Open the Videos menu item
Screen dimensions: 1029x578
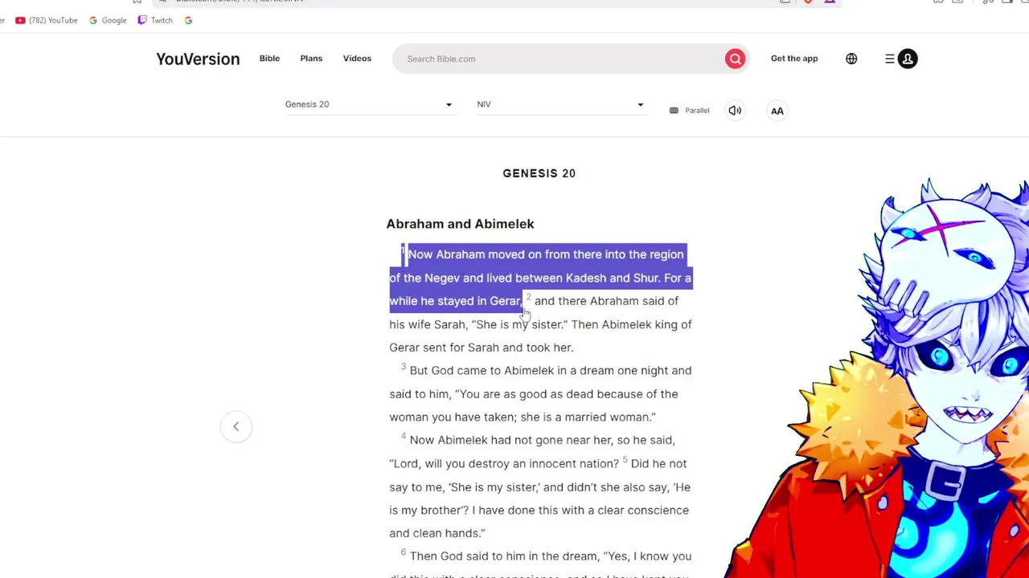coord(357,59)
